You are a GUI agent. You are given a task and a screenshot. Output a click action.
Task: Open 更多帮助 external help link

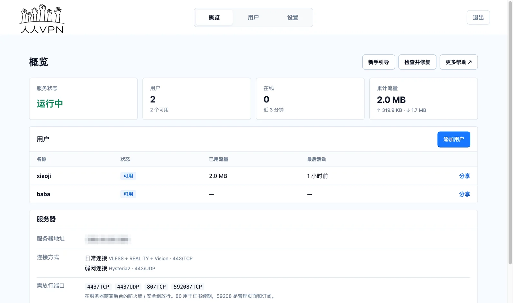coord(458,62)
